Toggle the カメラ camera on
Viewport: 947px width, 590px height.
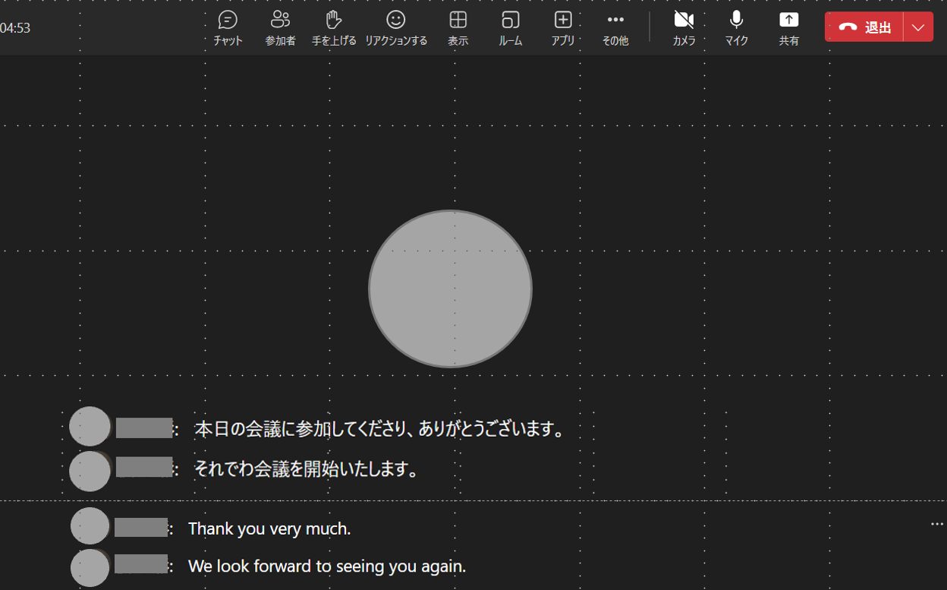point(684,28)
